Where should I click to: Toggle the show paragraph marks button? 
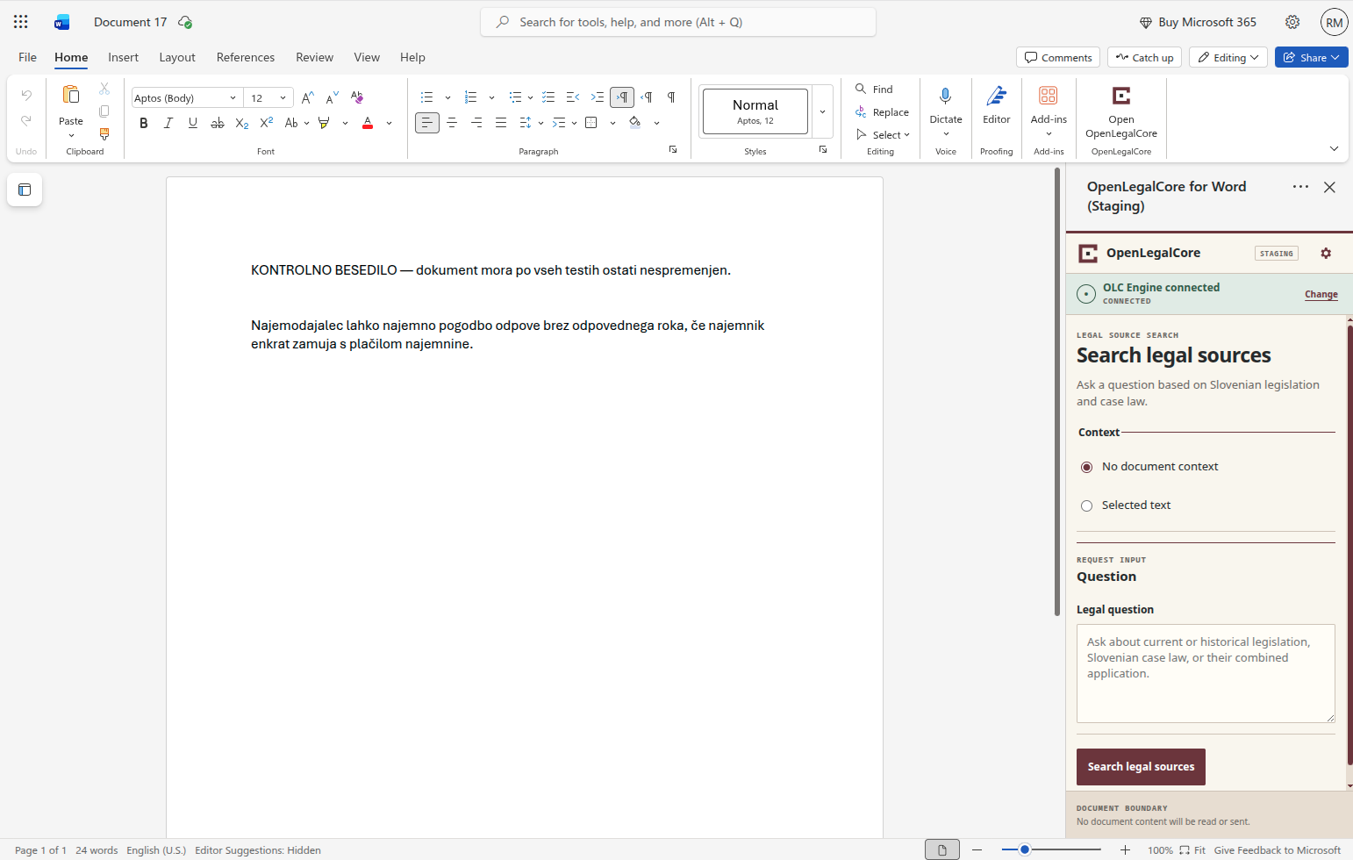(x=671, y=97)
